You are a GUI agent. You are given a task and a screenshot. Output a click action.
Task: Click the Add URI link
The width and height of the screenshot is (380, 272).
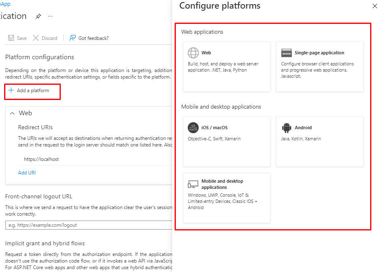(x=27, y=173)
